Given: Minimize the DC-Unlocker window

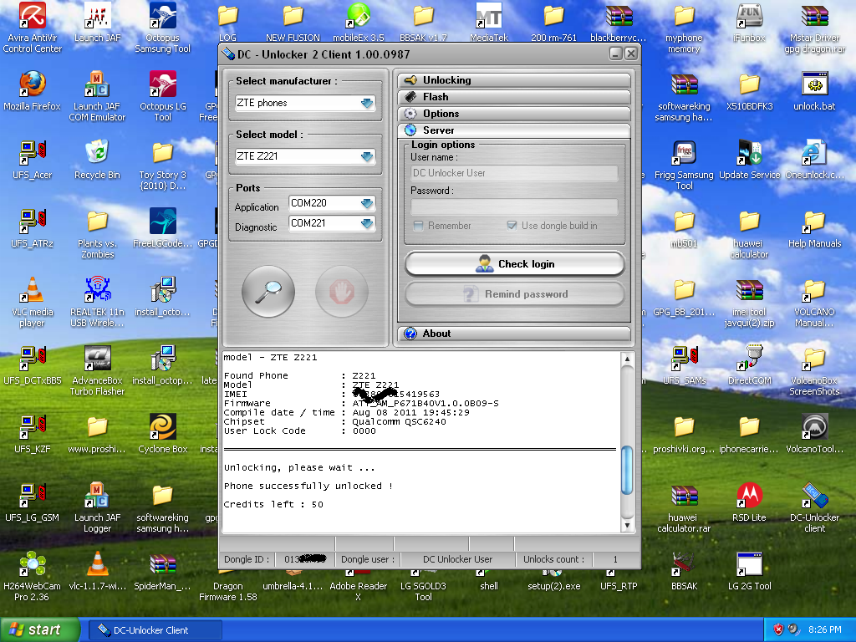Looking at the screenshot, I should (x=616, y=53).
